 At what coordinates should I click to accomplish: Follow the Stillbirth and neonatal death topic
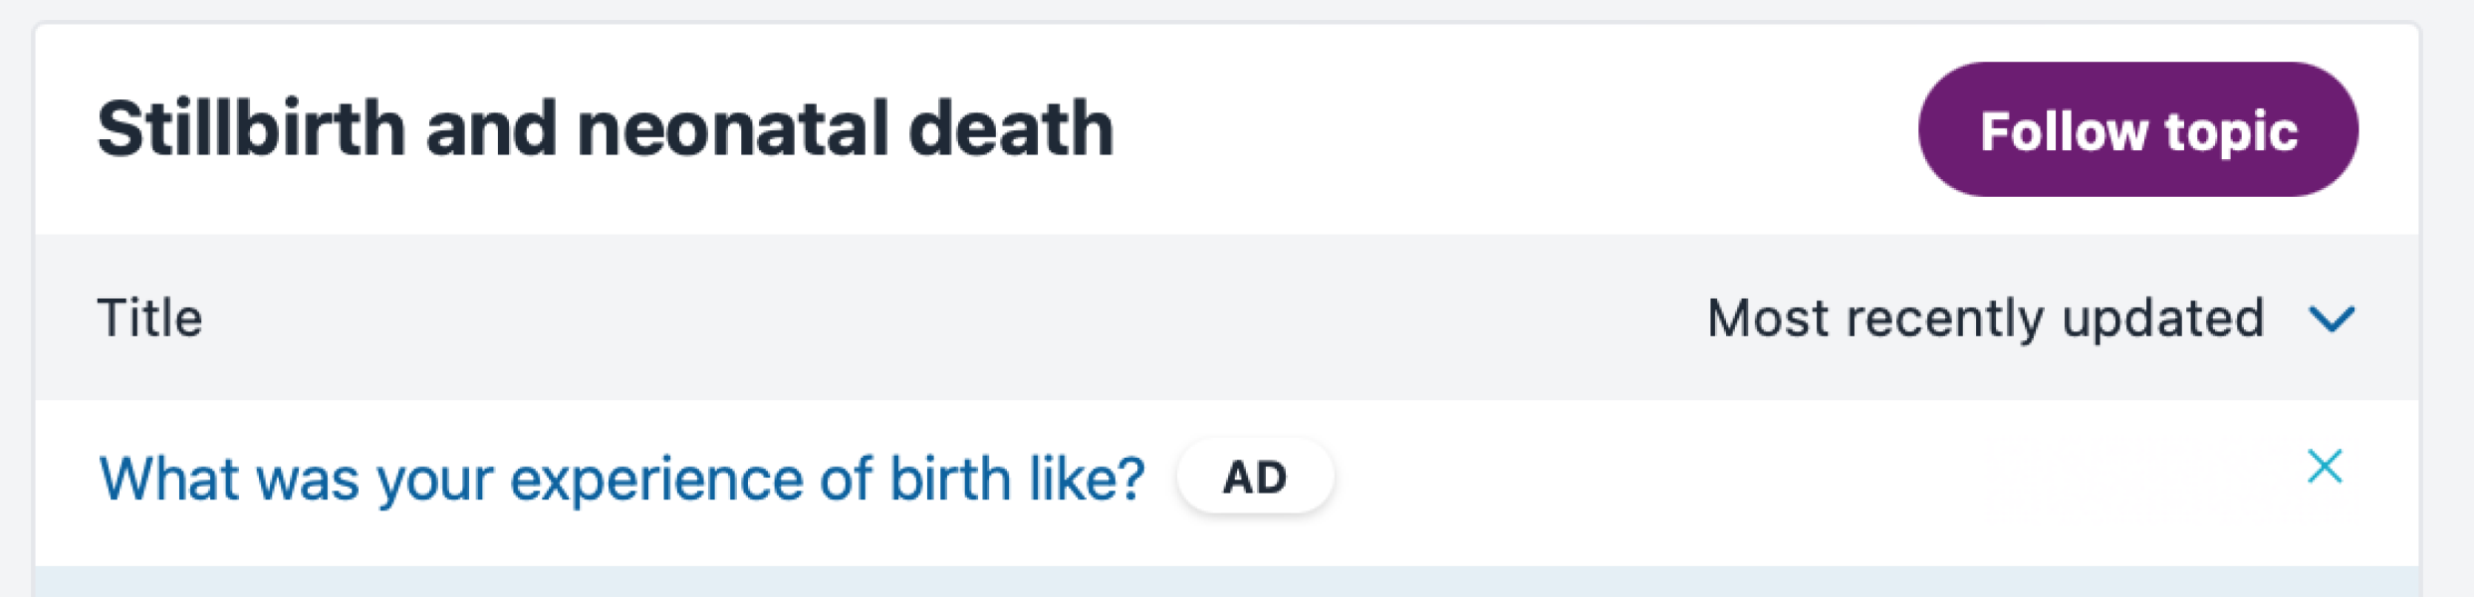click(x=2137, y=129)
